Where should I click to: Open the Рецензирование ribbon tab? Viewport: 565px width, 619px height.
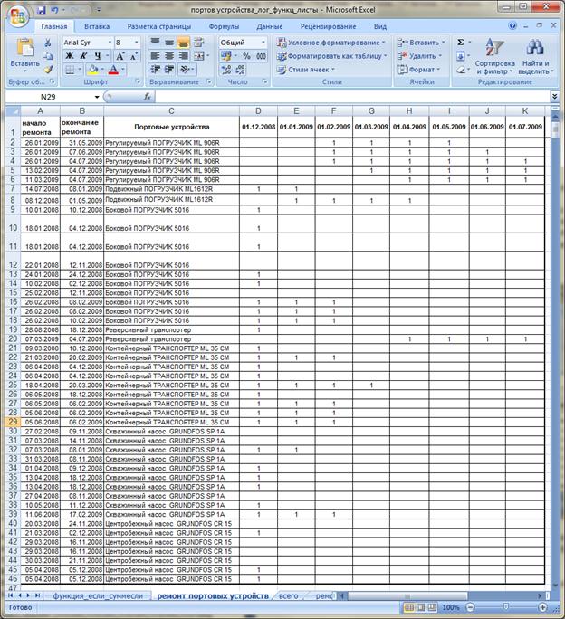328,26
